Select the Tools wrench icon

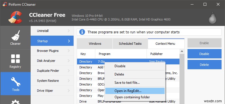pos(15,82)
